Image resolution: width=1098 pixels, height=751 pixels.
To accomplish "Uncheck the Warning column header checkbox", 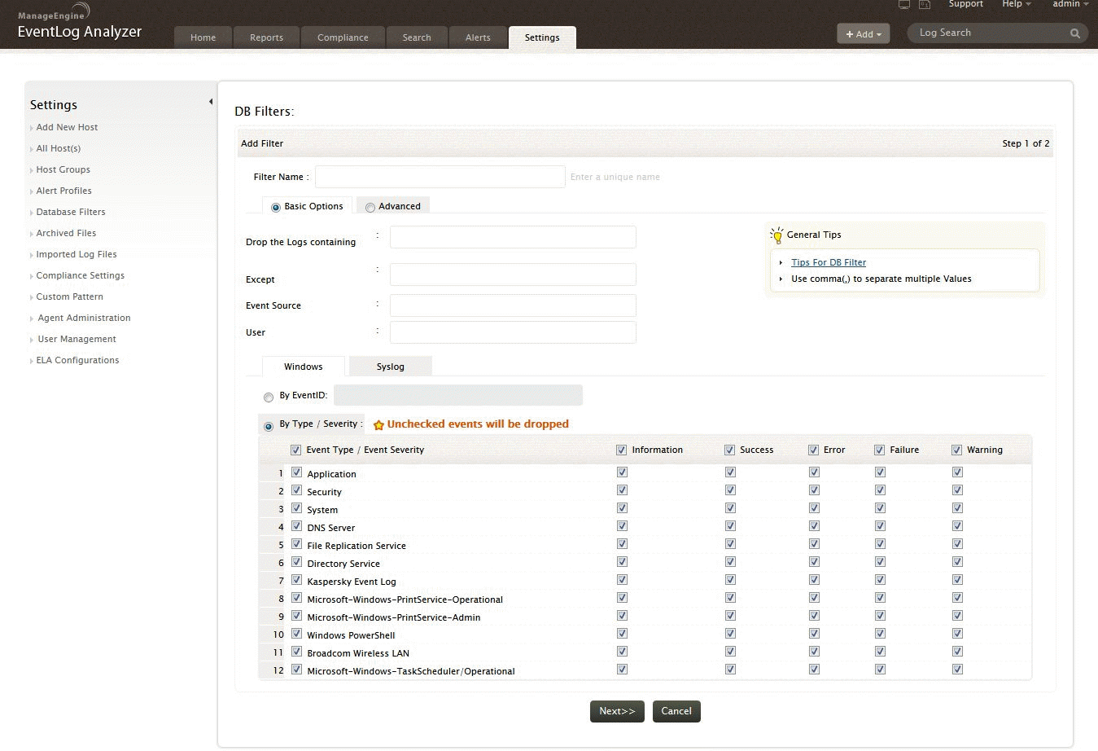I will point(957,450).
